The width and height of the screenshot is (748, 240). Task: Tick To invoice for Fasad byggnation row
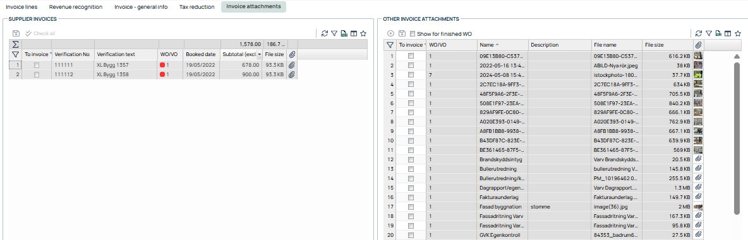pyautogui.click(x=411, y=206)
